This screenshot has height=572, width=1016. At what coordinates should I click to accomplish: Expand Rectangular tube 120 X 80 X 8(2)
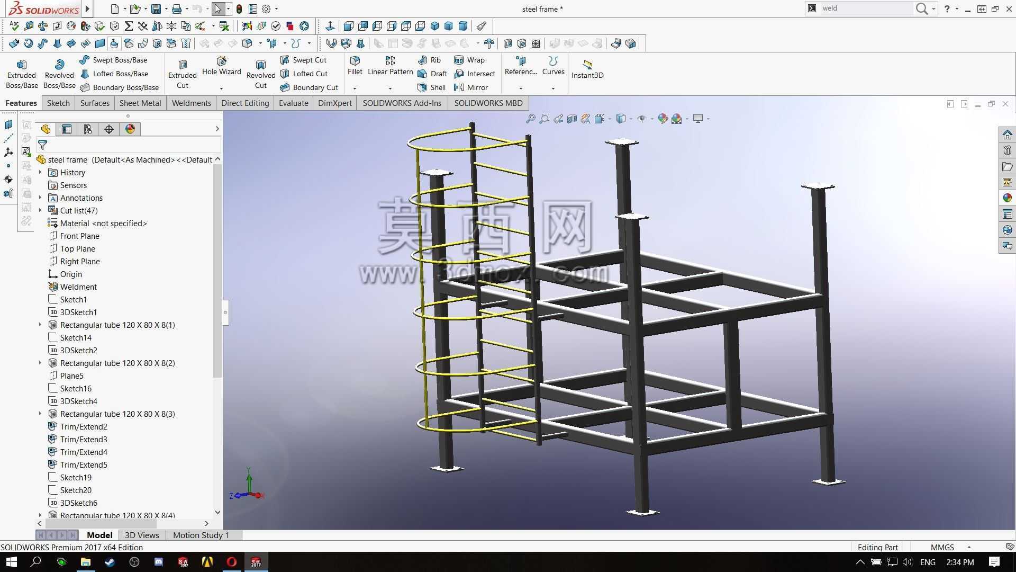tap(40, 363)
